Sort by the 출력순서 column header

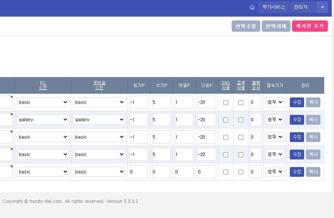pyautogui.click(x=256, y=85)
